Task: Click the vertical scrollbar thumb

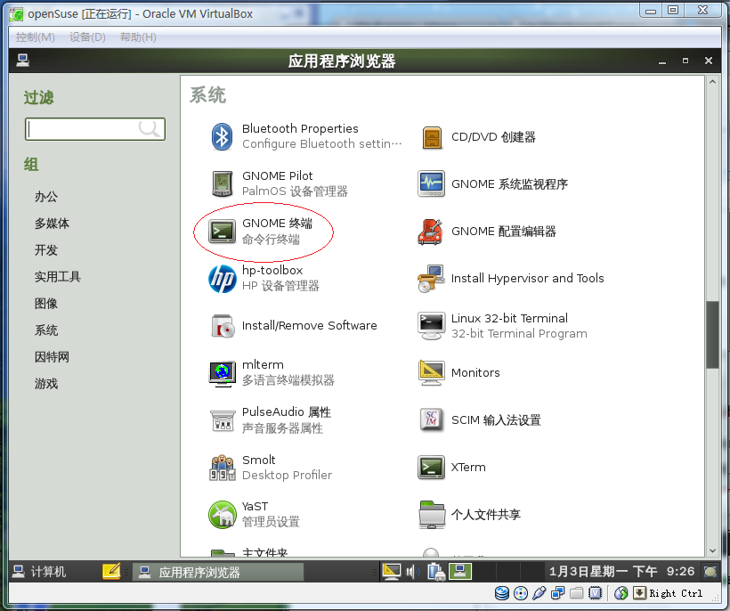Action: (712, 334)
